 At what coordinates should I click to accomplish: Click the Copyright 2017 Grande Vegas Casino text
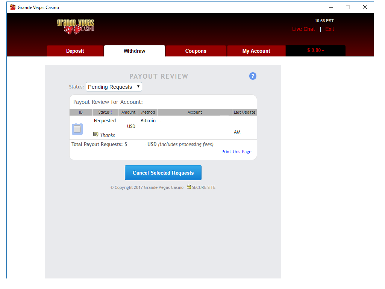(147, 187)
